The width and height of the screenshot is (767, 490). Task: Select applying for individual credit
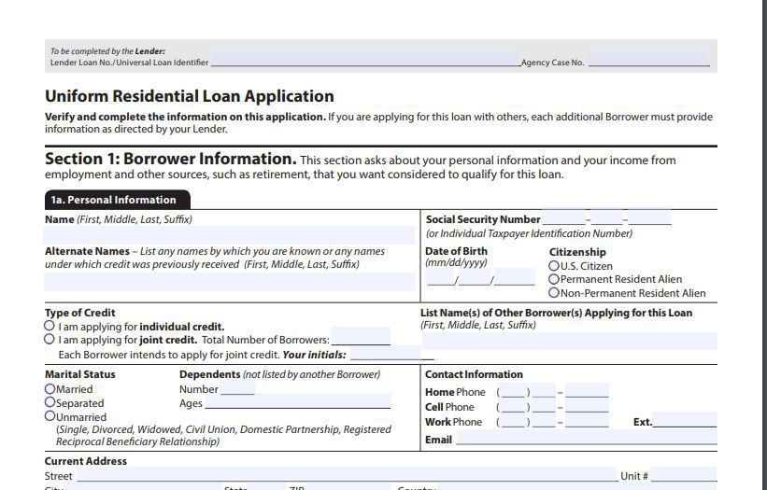[50, 327]
